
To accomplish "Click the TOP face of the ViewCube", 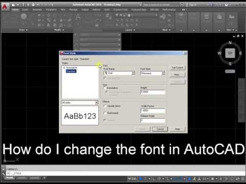I will pos(230,53).
